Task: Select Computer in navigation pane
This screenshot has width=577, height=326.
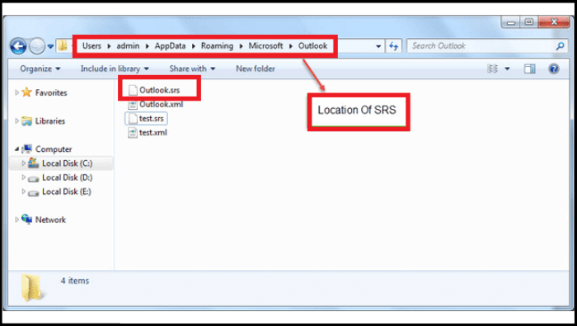Action: tap(54, 149)
